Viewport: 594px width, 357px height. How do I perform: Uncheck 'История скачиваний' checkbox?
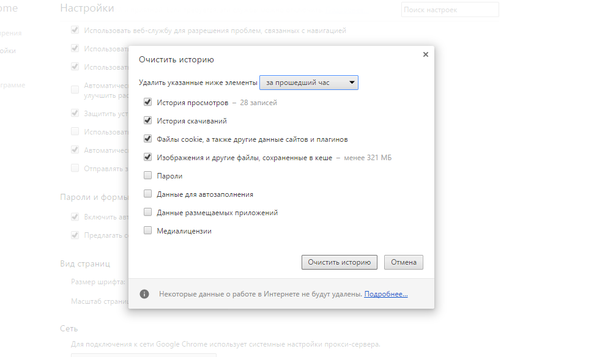pyautogui.click(x=148, y=120)
